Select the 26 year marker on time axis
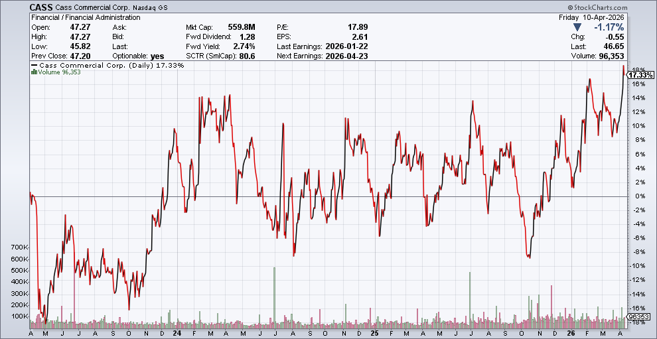 click(x=571, y=333)
